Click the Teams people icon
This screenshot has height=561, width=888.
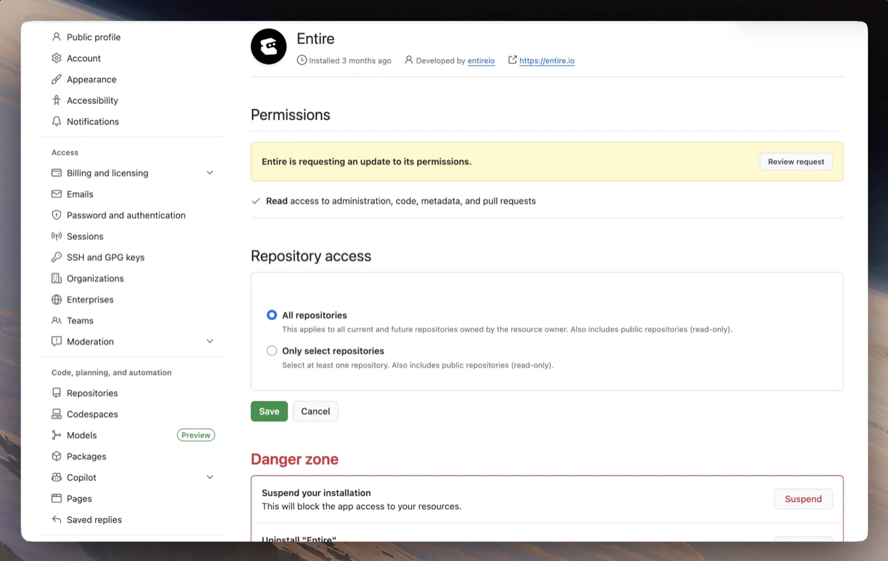click(x=57, y=321)
